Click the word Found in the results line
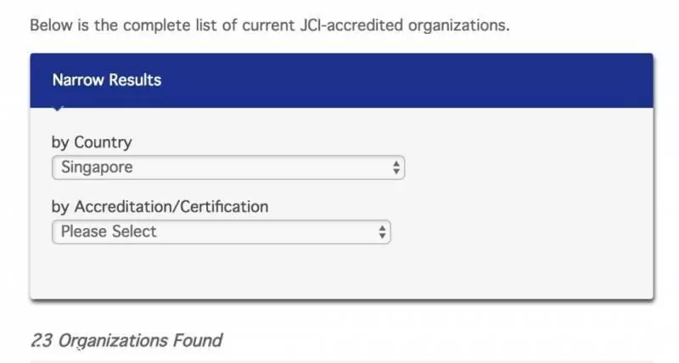Image resolution: width=679 pixels, height=363 pixels. point(198,340)
